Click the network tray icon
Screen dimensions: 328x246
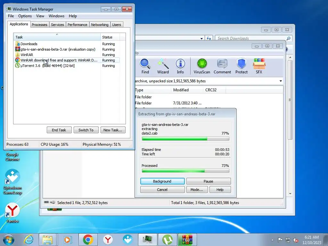click(288, 240)
